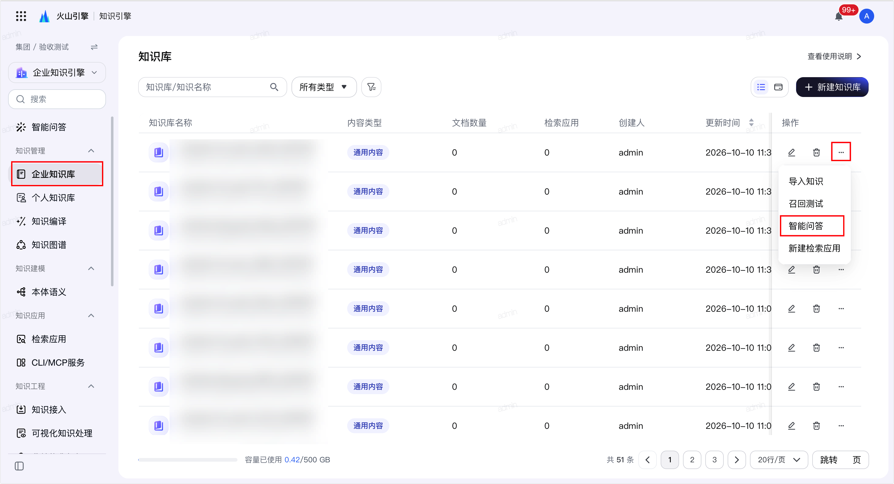
Task: Collapse the 知识建模 section
Action: click(91, 269)
